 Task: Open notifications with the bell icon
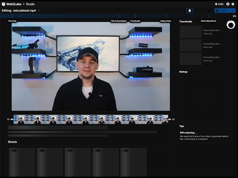click(190, 11)
